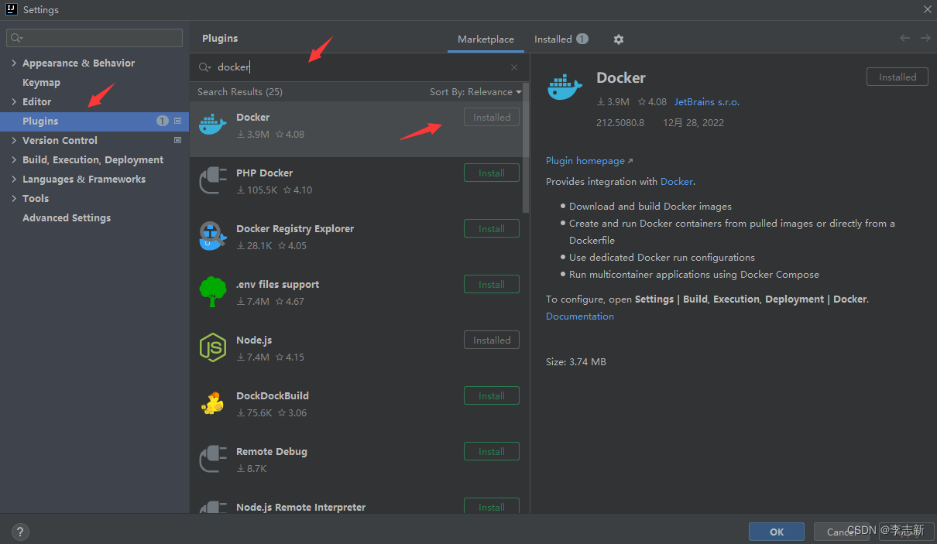Expand the Appearance & Behavior section
The image size is (937, 544).
pyautogui.click(x=14, y=63)
